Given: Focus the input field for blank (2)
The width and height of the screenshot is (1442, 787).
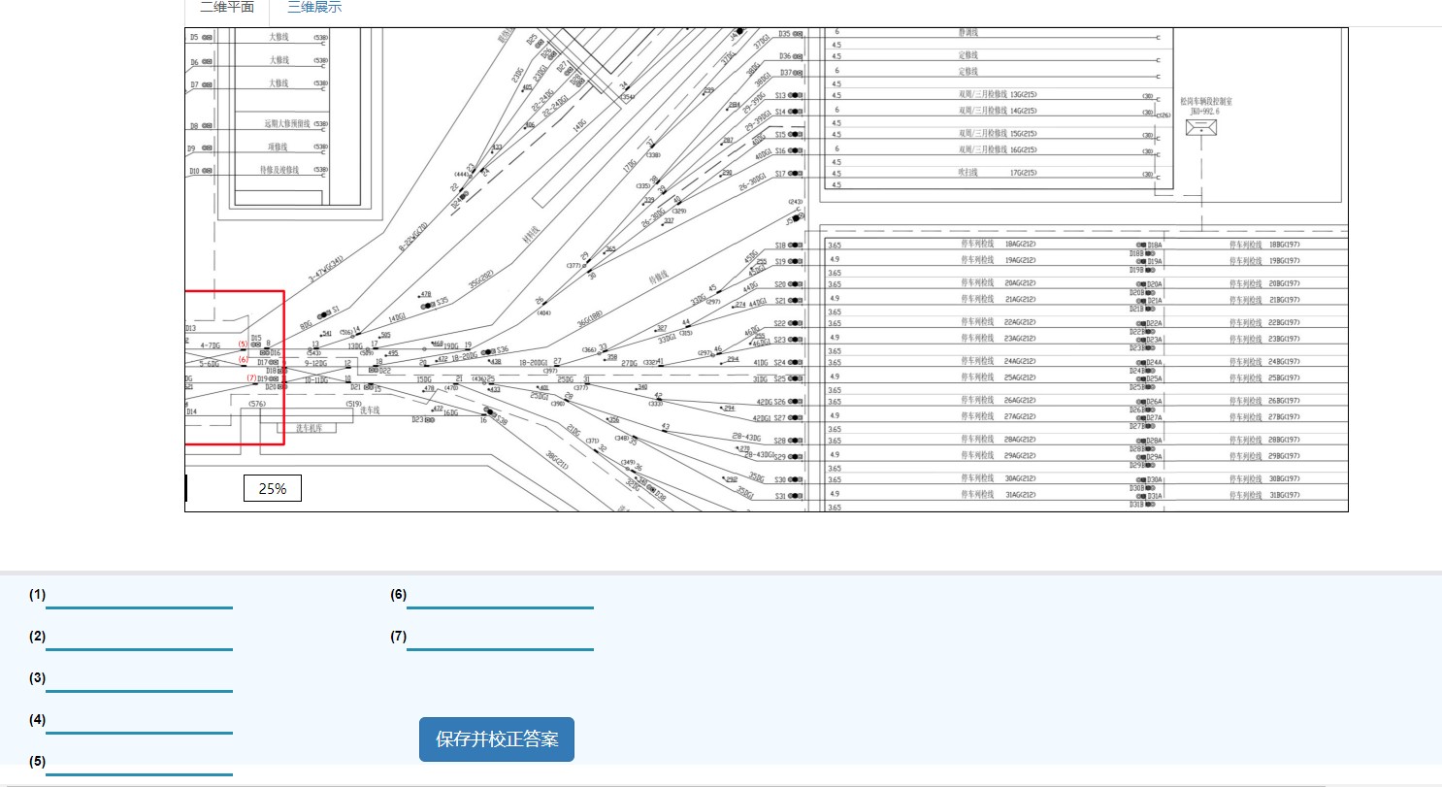Looking at the screenshot, I should click(x=139, y=638).
